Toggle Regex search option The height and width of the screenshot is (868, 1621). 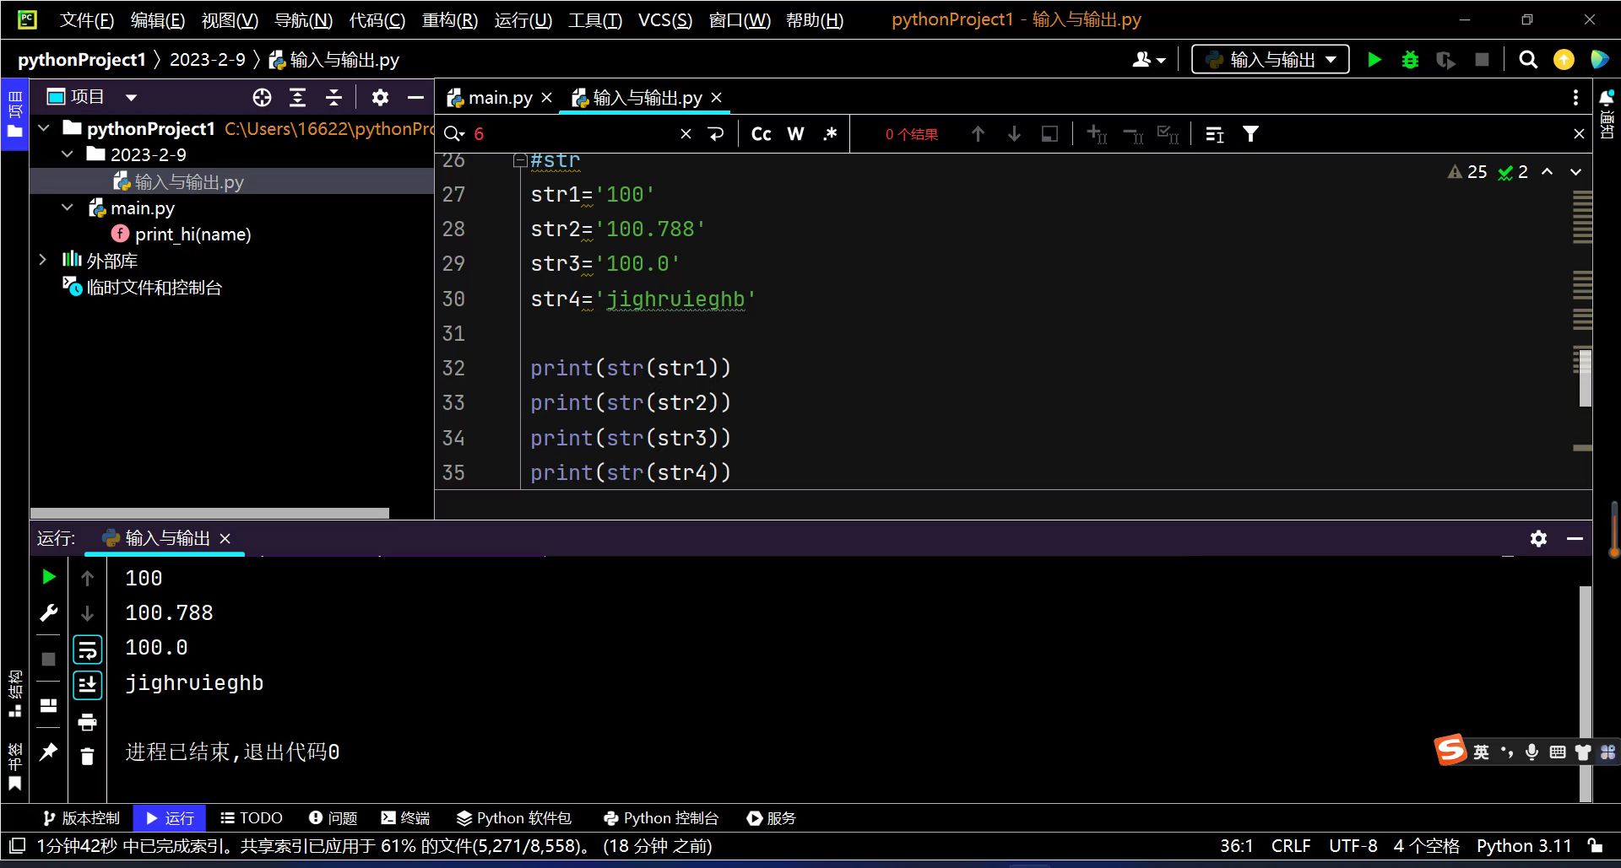830,134
